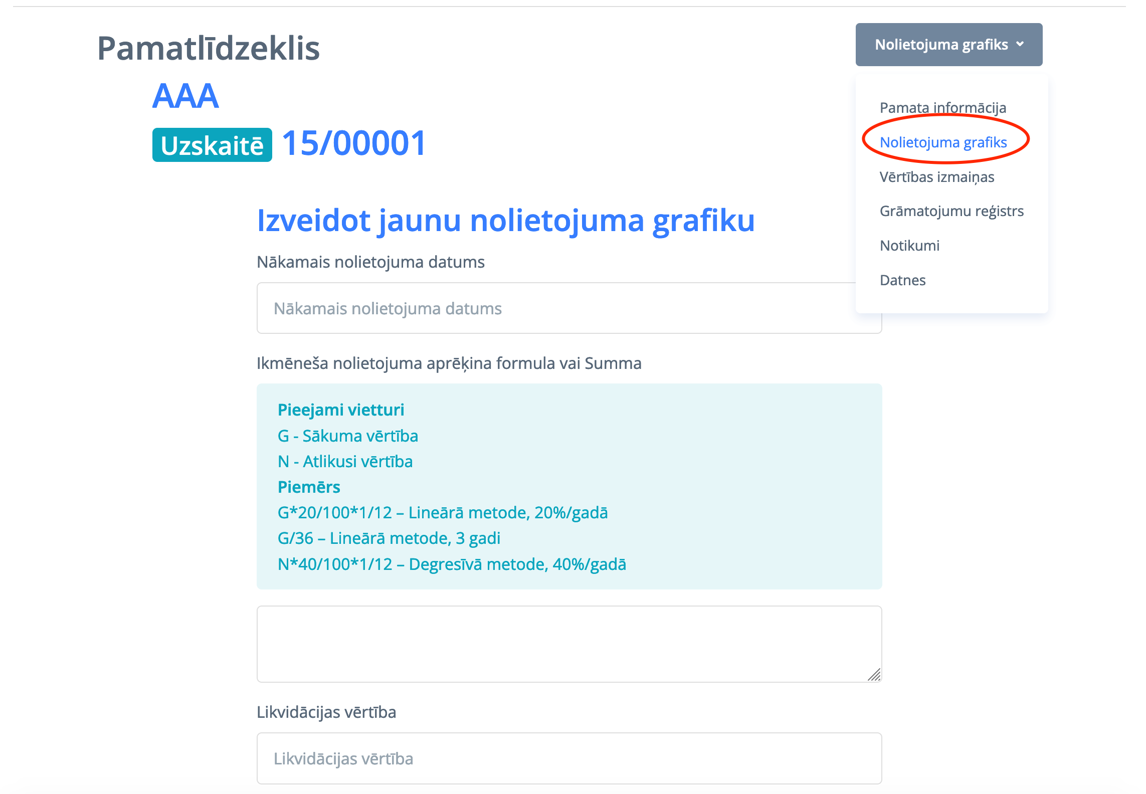Grab the textarea resize handle corner
This screenshot has width=1146, height=794.
(x=875, y=675)
